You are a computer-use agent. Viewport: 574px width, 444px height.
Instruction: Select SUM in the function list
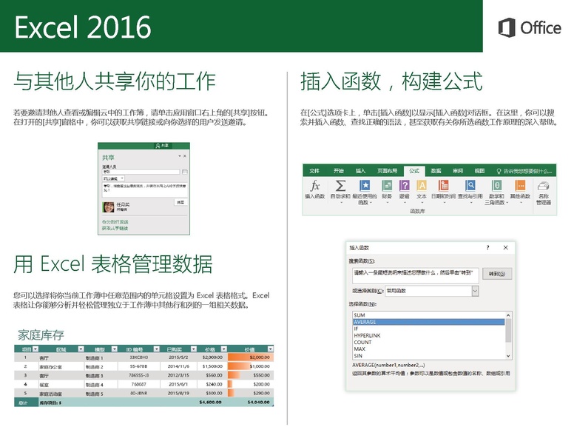click(429, 315)
